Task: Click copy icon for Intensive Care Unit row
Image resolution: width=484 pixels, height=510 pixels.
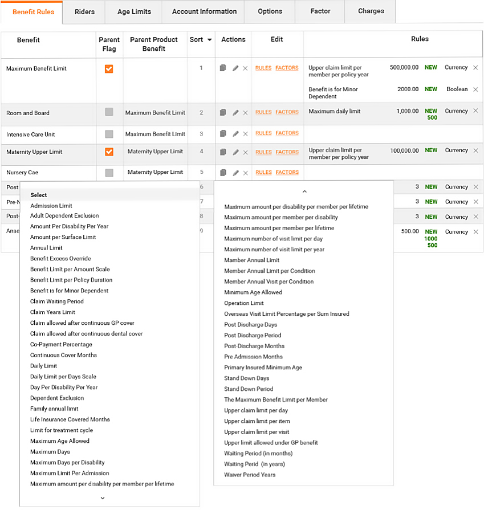Action: [223, 134]
